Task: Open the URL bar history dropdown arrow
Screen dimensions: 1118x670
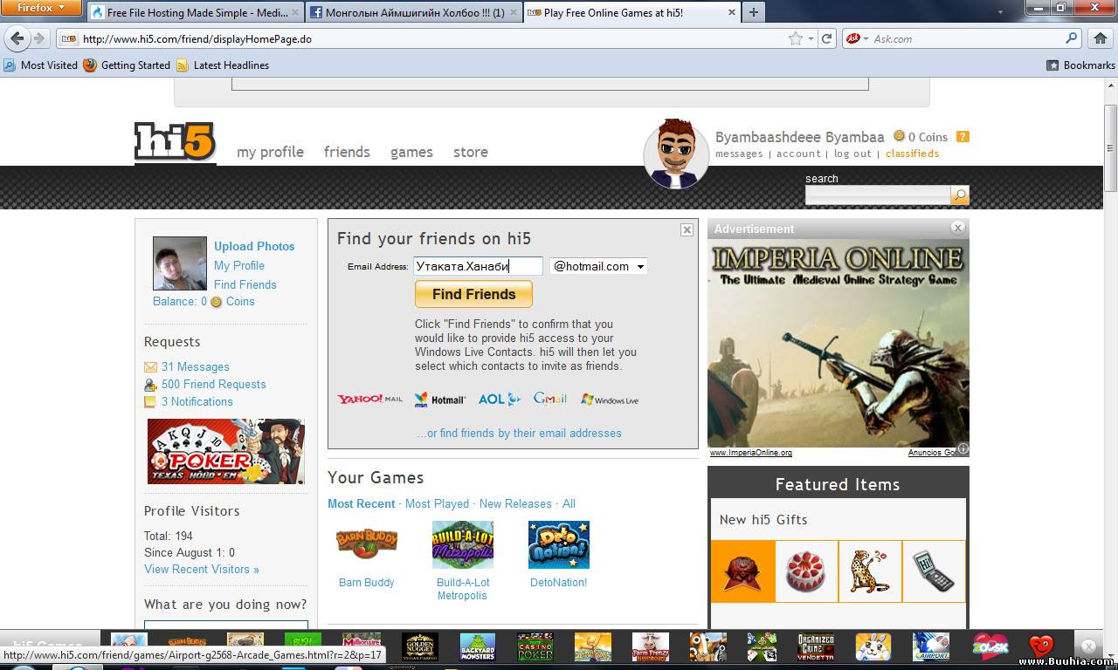Action: coord(811,38)
